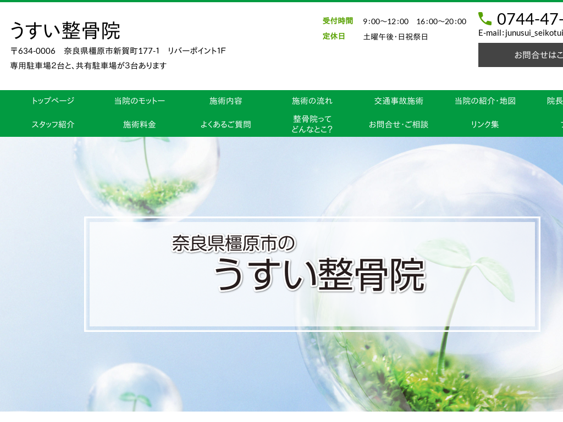Open the partially visible 院長 menu item
Screen dimensions: 563x422
554,101
